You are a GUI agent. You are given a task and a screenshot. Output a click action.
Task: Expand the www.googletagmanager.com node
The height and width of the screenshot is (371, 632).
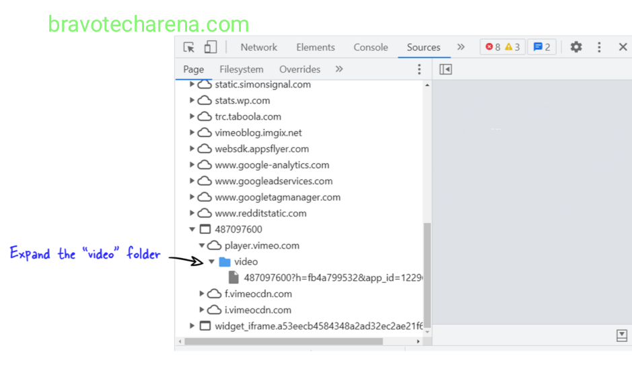tap(192, 197)
